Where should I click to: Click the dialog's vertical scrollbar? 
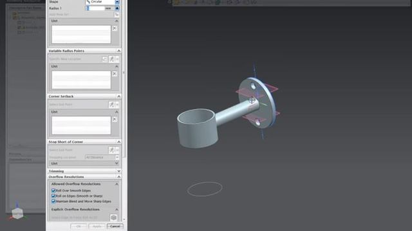click(124, 78)
